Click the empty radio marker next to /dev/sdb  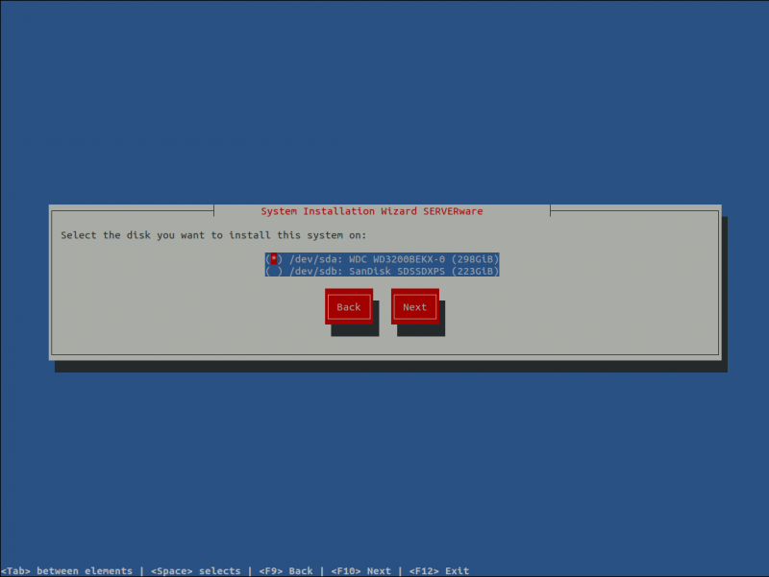point(272,270)
